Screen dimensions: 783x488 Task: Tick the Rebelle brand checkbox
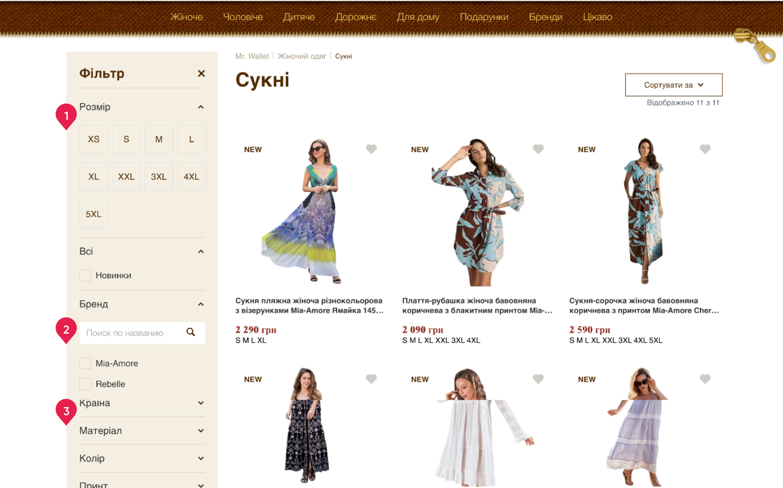pos(85,384)
